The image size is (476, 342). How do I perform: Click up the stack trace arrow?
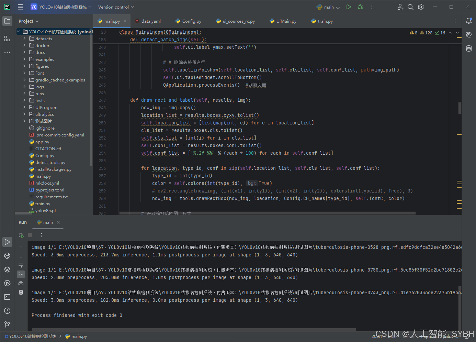click(21, 247)
